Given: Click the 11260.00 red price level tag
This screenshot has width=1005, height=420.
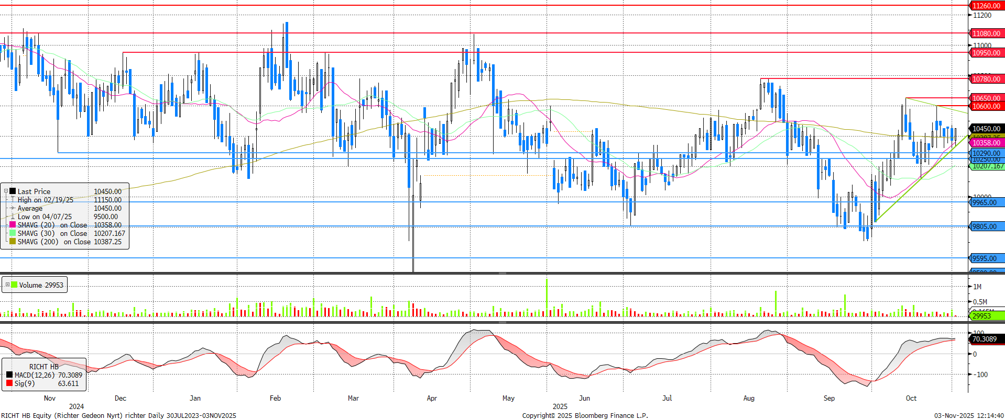Looking at the screenshot, I should 986,6.
